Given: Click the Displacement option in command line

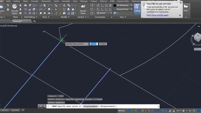Looking at the screenshot, I should point(90,106).
